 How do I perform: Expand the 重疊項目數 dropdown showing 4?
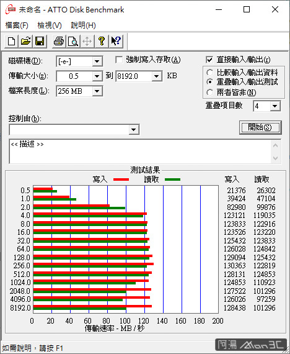275,106
